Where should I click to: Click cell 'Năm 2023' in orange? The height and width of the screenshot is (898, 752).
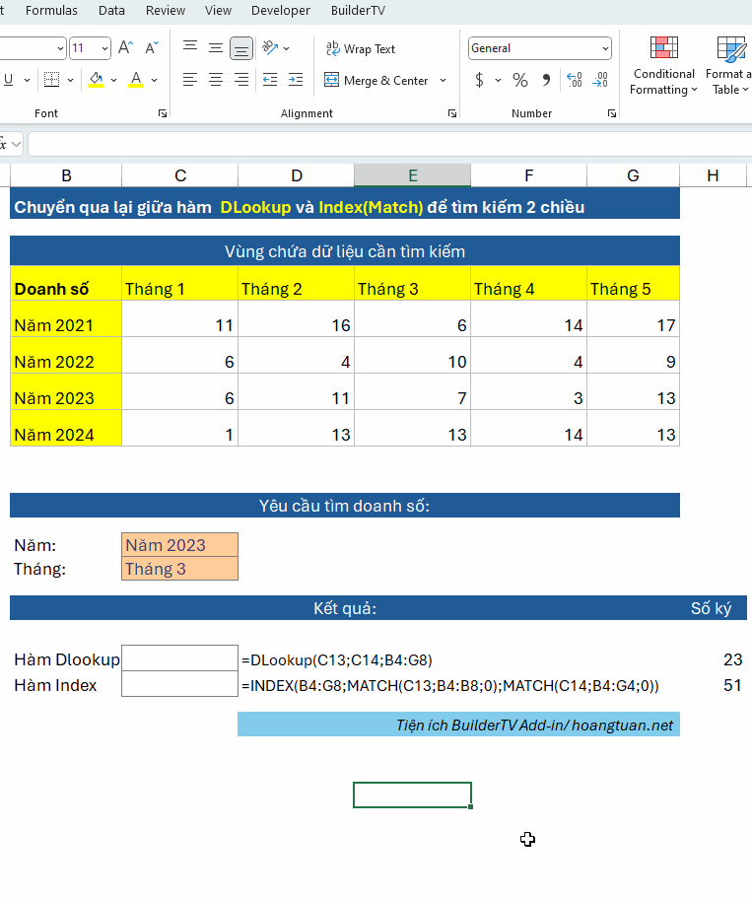pos(179,545)
